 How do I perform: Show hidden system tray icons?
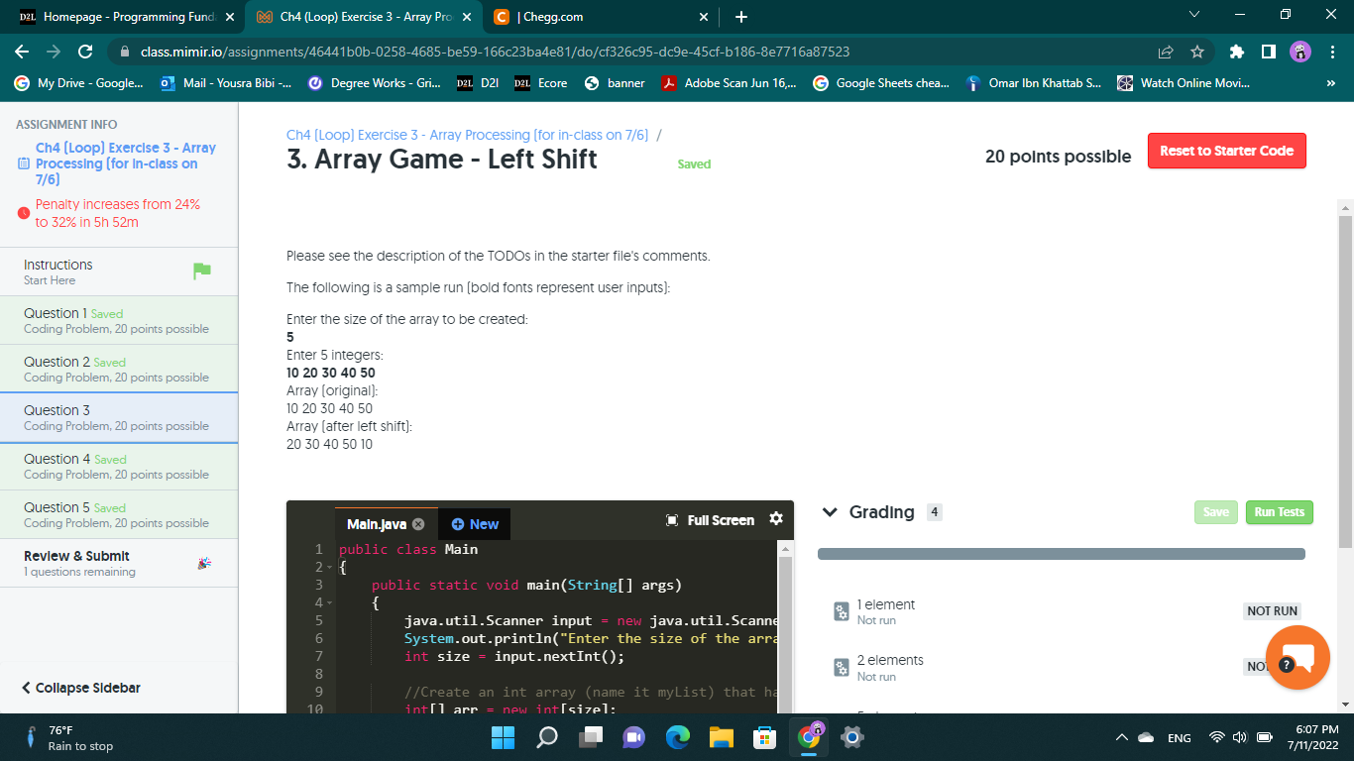(1121, 737)
